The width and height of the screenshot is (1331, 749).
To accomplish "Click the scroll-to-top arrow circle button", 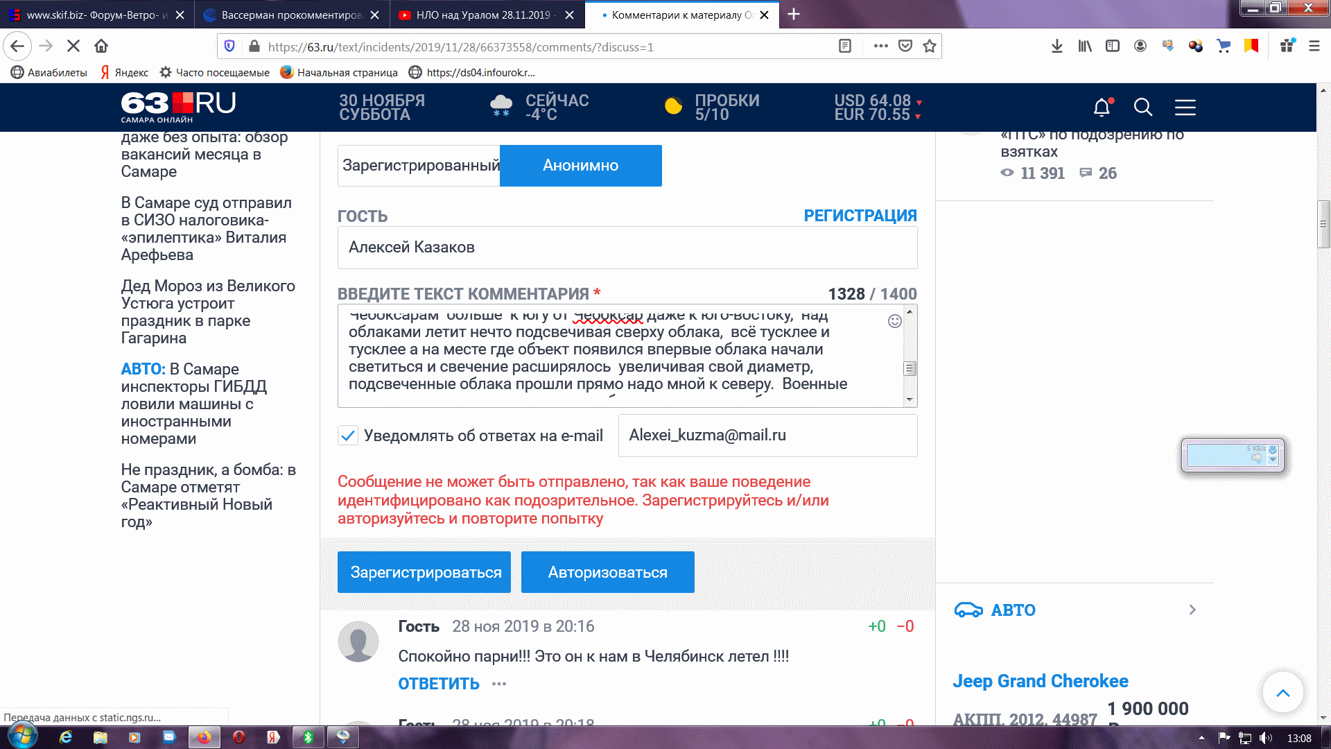I will pyautogui.click(x=1282, y=692).
